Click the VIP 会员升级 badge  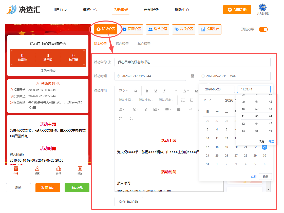263,10
